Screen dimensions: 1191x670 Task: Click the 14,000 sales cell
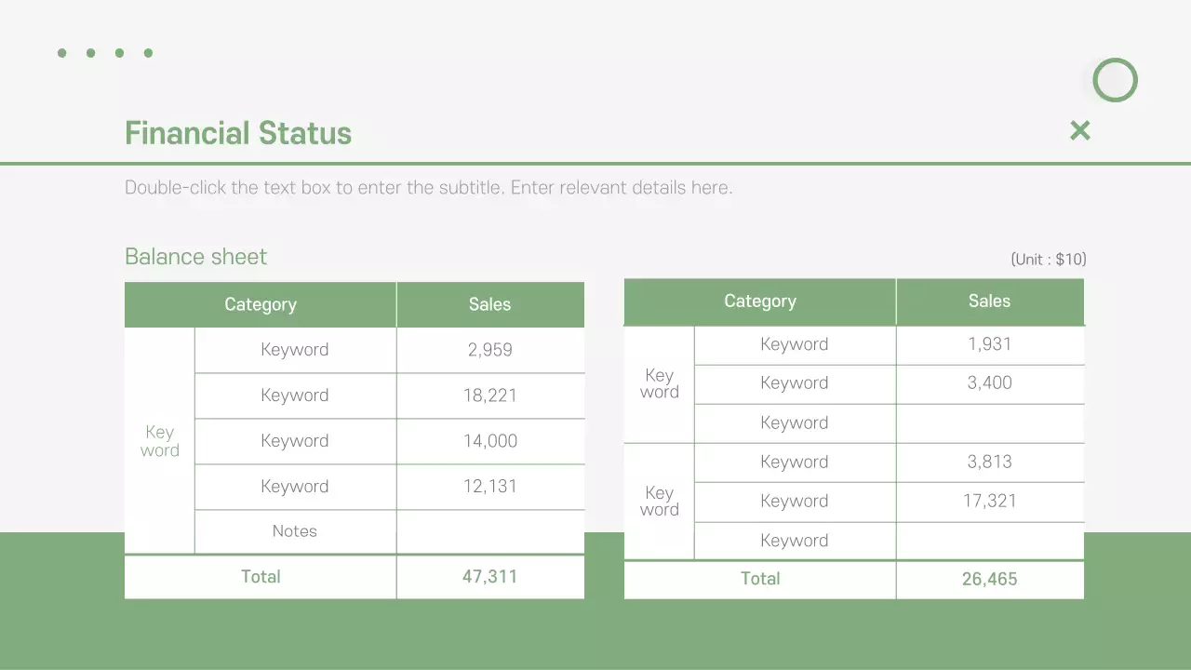click(490, 441)
